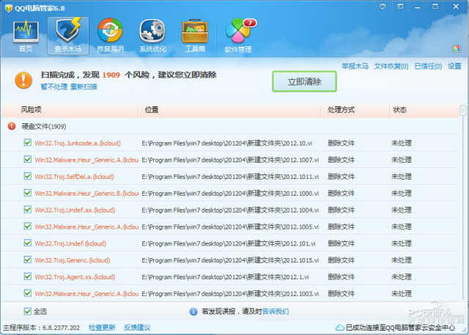Click the 检查更新 check update link
The height and width of the screenshot is (335, 469).
(x=102, y=327)
